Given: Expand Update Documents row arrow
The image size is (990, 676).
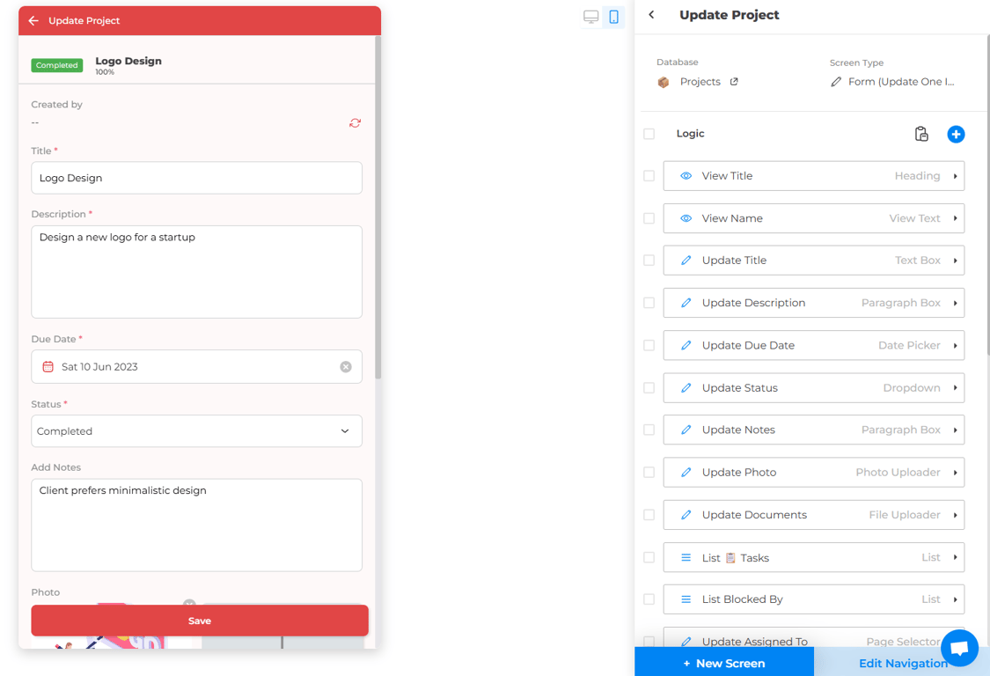Looking at the screenshot, I should pos(956,514).
